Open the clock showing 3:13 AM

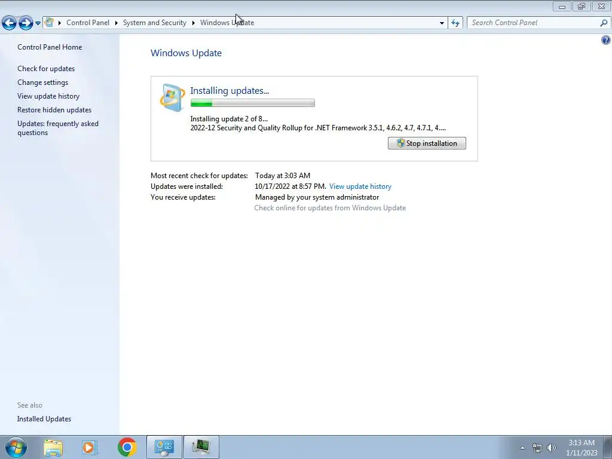click(x=582, y=448)
